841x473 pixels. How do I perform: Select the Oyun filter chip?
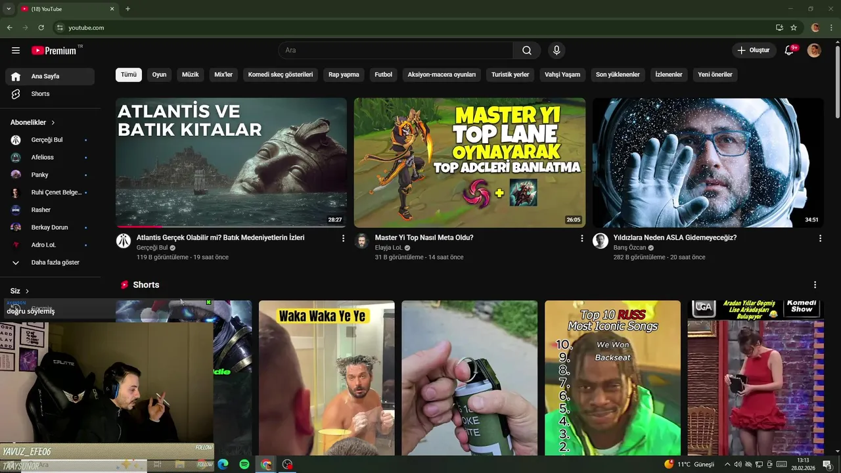click(159, 75)
